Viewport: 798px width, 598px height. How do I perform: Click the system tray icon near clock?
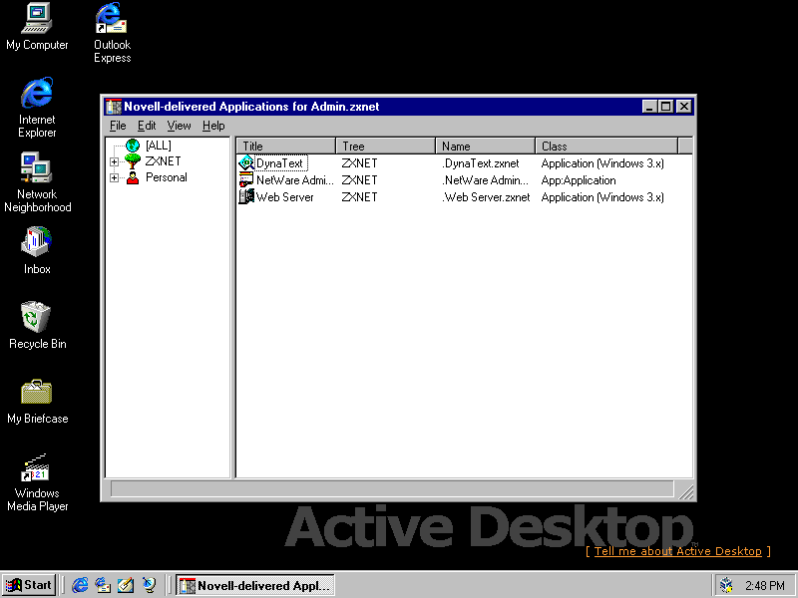(726, 585)
